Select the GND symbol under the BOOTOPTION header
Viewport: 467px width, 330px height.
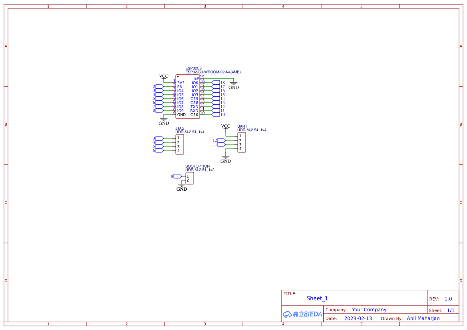click(182, 186)
